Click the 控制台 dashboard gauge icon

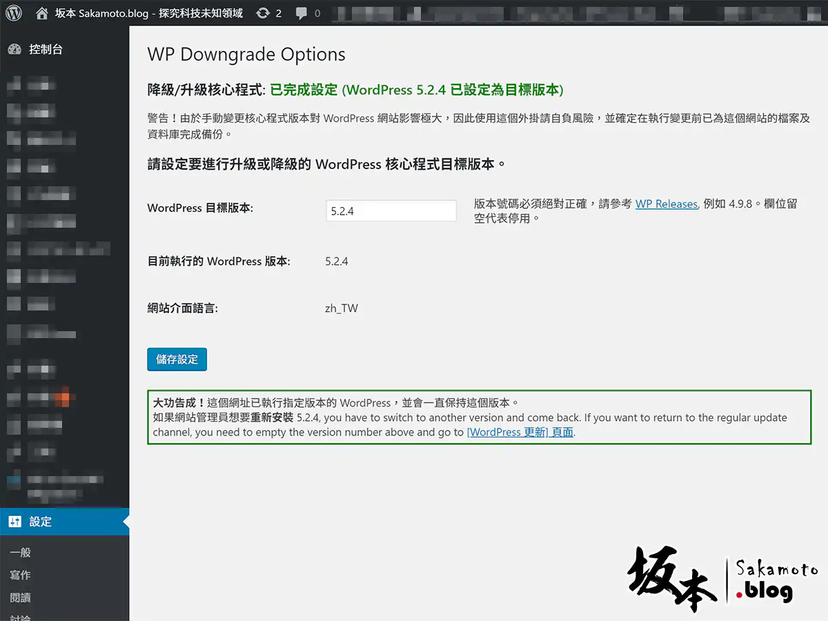tap(14, 50)
